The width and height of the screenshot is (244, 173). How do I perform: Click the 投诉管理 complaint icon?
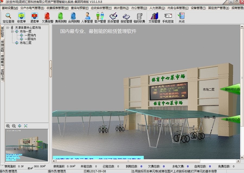(x=113, y=16)
